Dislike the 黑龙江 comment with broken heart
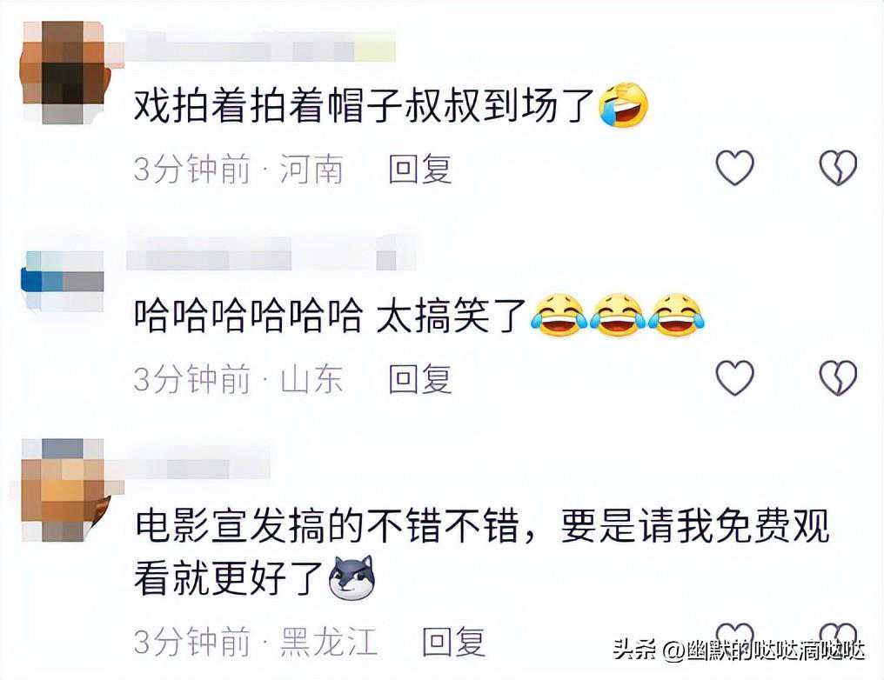 coord(838,636)
